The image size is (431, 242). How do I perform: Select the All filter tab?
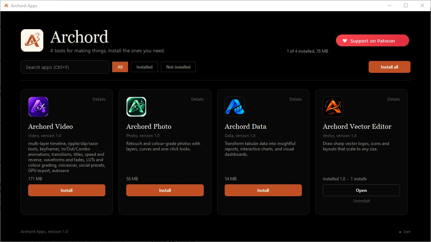coord(120,67)
